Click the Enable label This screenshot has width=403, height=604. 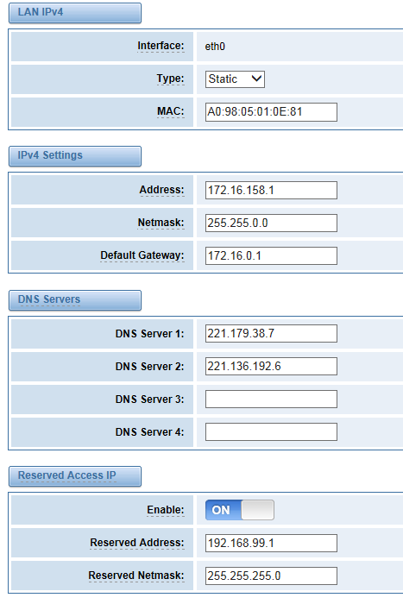166,510
